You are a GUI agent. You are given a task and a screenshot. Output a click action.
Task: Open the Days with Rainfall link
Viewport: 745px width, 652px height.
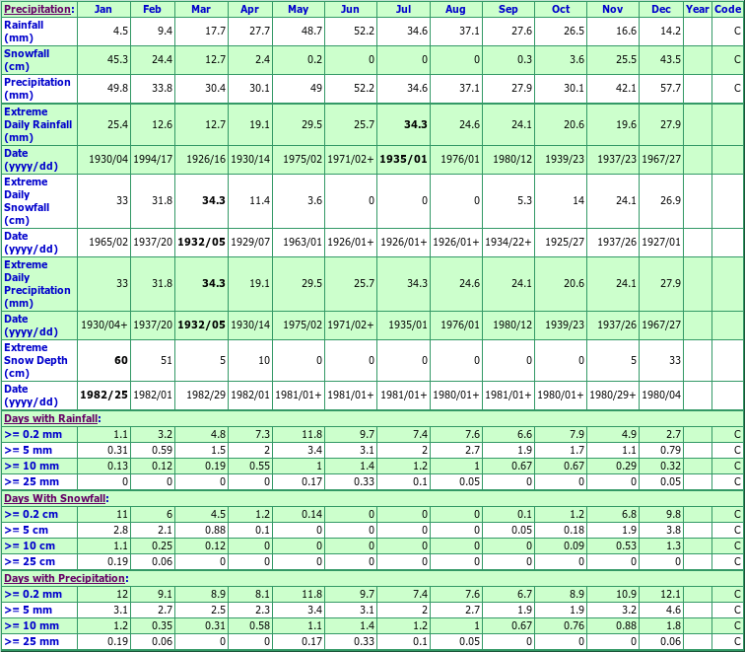pos(51,418)
